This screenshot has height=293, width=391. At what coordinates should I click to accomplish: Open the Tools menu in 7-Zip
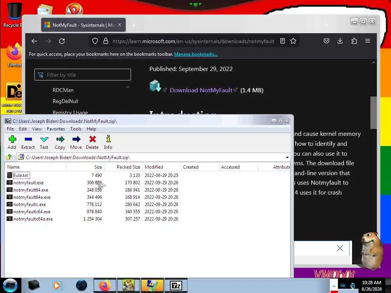click(x=76, y=129)
